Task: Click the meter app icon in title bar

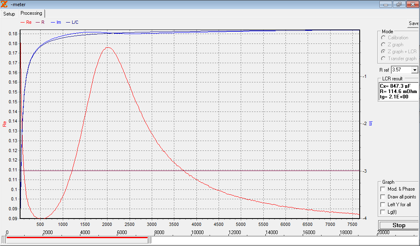Action: [5, 4]
